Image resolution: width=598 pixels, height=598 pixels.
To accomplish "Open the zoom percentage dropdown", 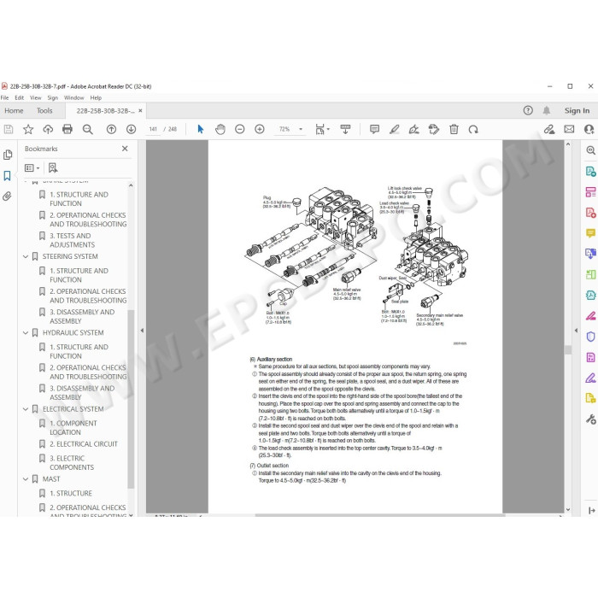I will 301,129.
